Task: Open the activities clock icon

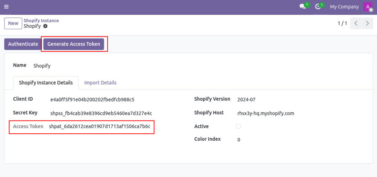Action: pos(318,7)
